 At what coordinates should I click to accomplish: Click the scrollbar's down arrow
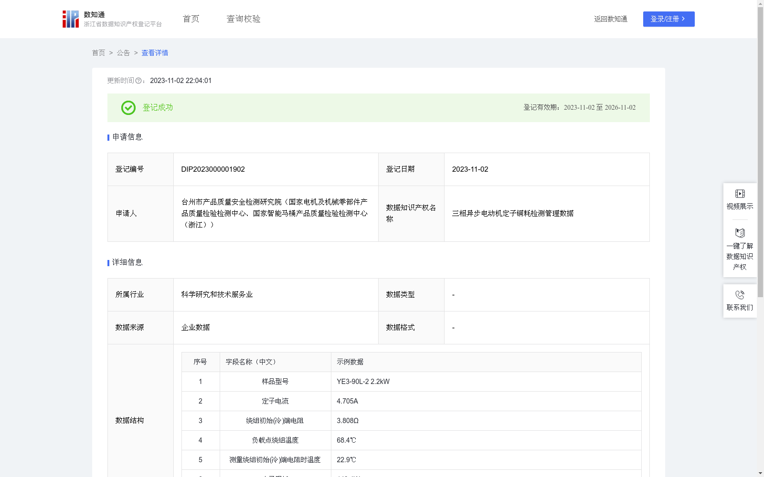(x=760, y=474)
